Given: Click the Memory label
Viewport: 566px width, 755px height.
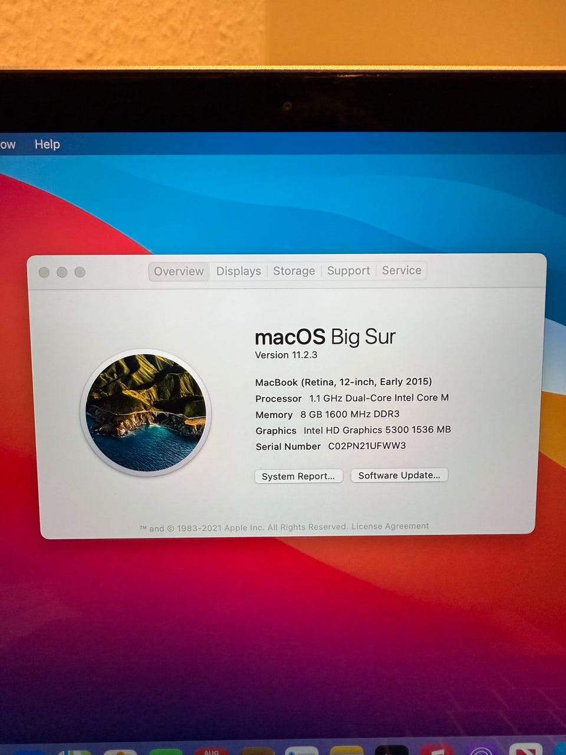Looking at the screenshot, I should (274, 415).
